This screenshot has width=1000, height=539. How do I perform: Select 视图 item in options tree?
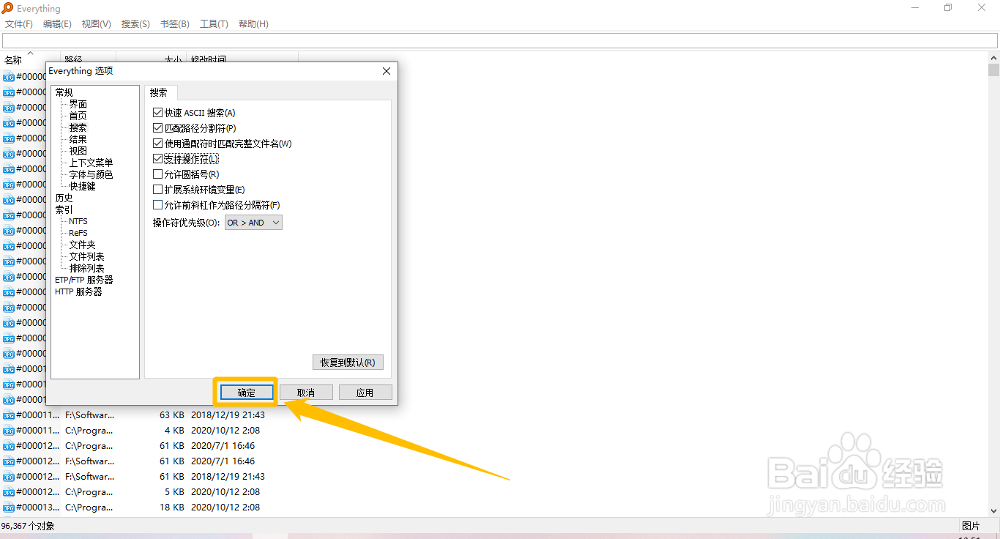[x=78, y=151]
